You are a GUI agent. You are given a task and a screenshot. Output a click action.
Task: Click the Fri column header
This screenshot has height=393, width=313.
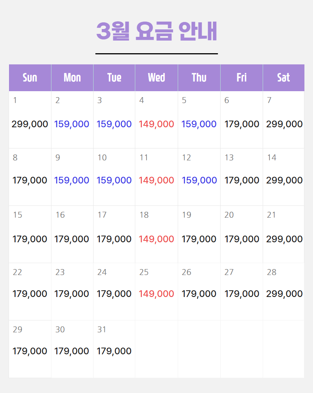click(241, 77)
